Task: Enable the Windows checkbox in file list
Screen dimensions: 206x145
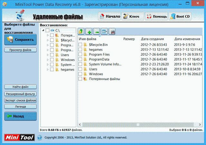Action: point(80,74)
